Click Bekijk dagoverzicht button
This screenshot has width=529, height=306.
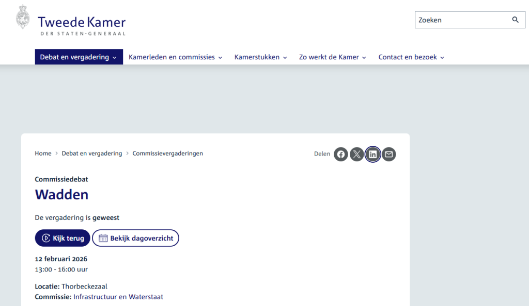(135, 238)
